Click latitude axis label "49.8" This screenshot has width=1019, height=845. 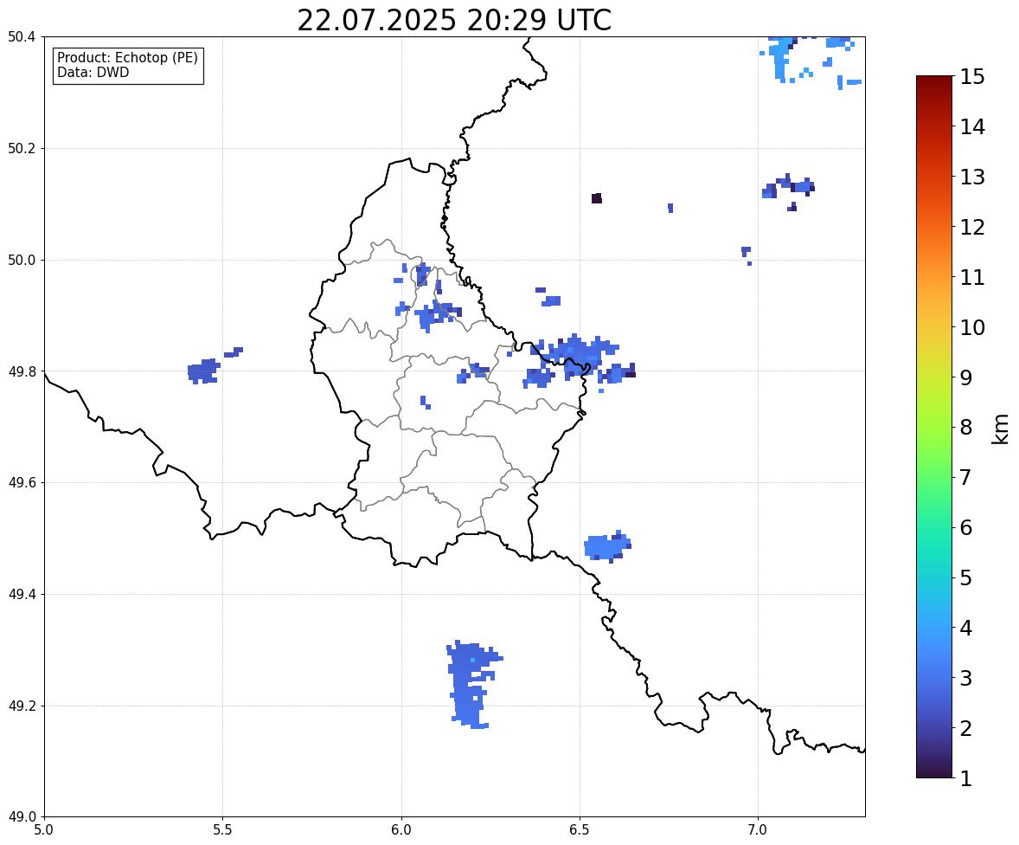22,371
